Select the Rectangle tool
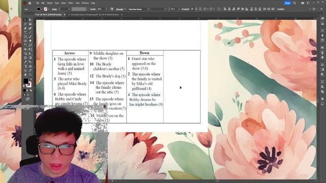Image resolution: width=326 pixels, height=183 pixels. click(x=25, y=37)
